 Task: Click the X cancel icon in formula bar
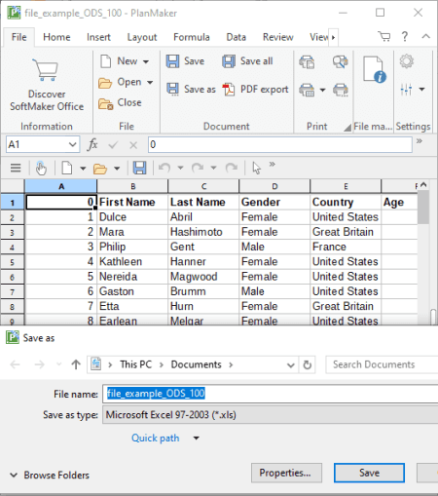pos(133,145)
